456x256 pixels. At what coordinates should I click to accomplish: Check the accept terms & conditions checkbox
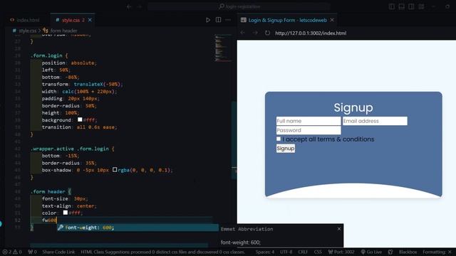coord(279,139)
